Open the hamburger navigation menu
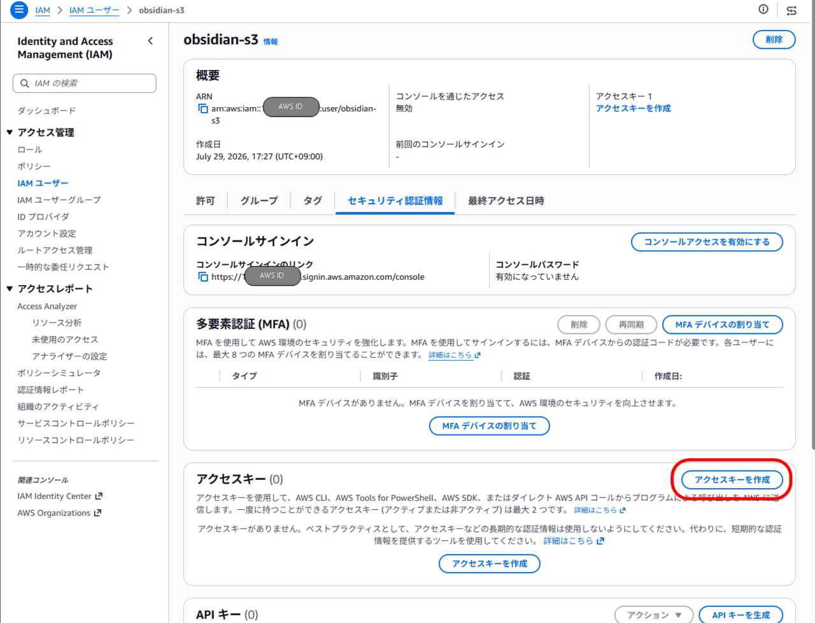 pos(18,10)
